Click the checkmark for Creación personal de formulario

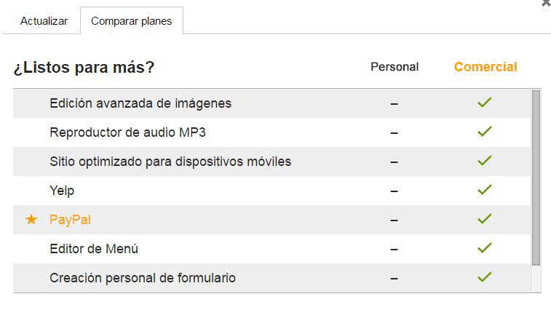[485, 278]
